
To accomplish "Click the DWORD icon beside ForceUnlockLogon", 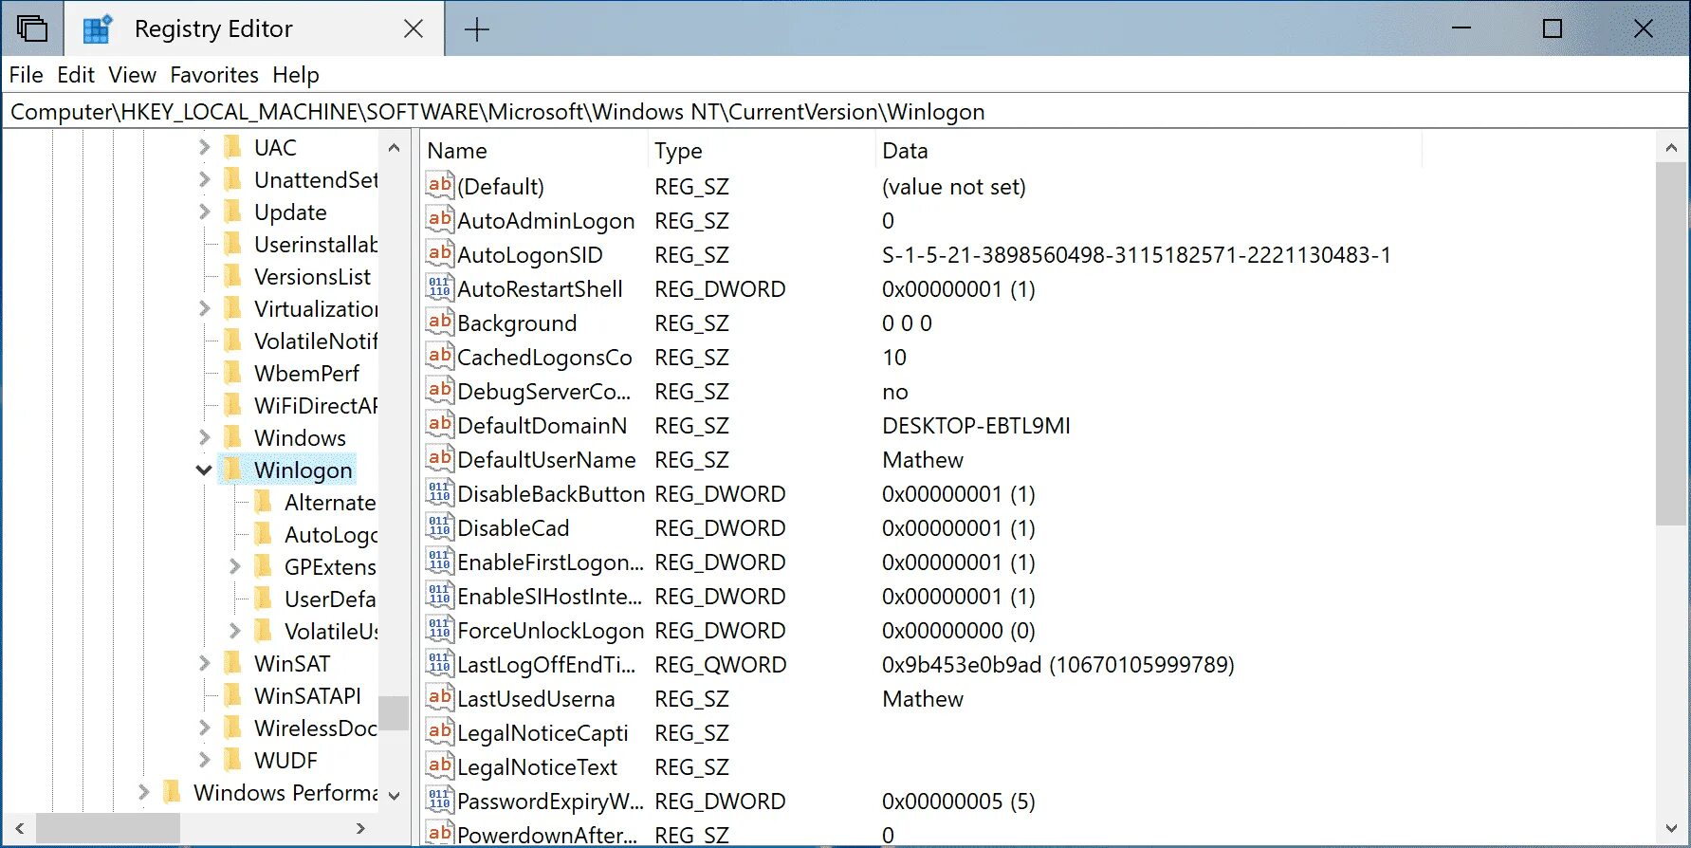I will click(439, 630).
